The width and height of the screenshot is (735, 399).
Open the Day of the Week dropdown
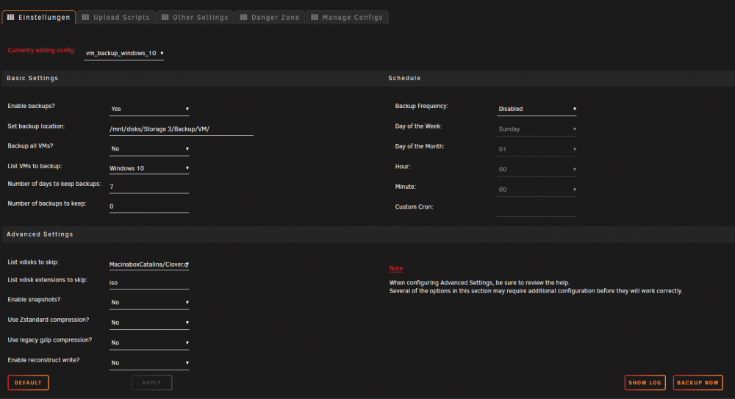click(537, 129)
